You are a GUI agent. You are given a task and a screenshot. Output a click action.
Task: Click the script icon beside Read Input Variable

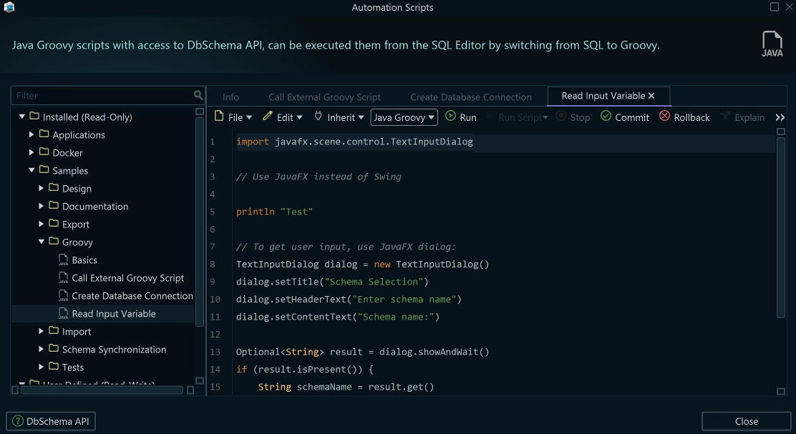coord(64,313)
